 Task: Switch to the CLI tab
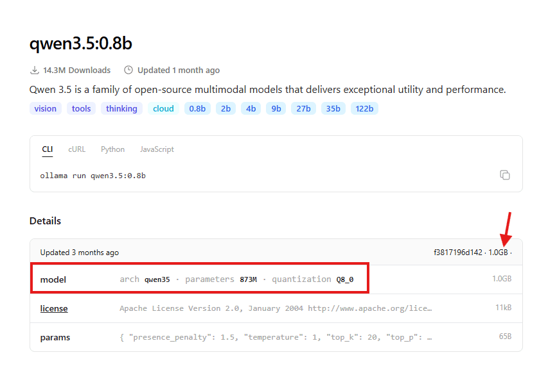coord(48,149)
